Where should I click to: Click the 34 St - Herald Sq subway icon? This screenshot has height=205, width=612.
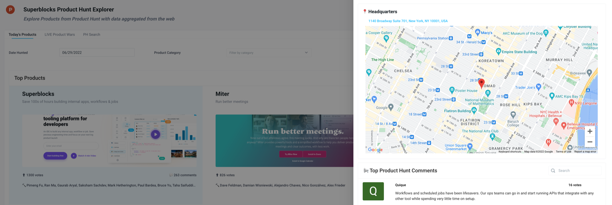[x=484, y=42]
